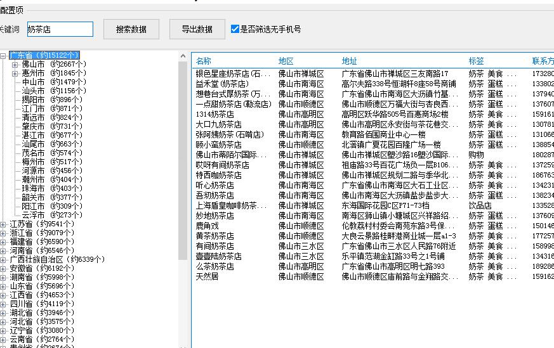Screen dimensions: 554x348
Task: Select the 天然居 row
Action: 373,276
